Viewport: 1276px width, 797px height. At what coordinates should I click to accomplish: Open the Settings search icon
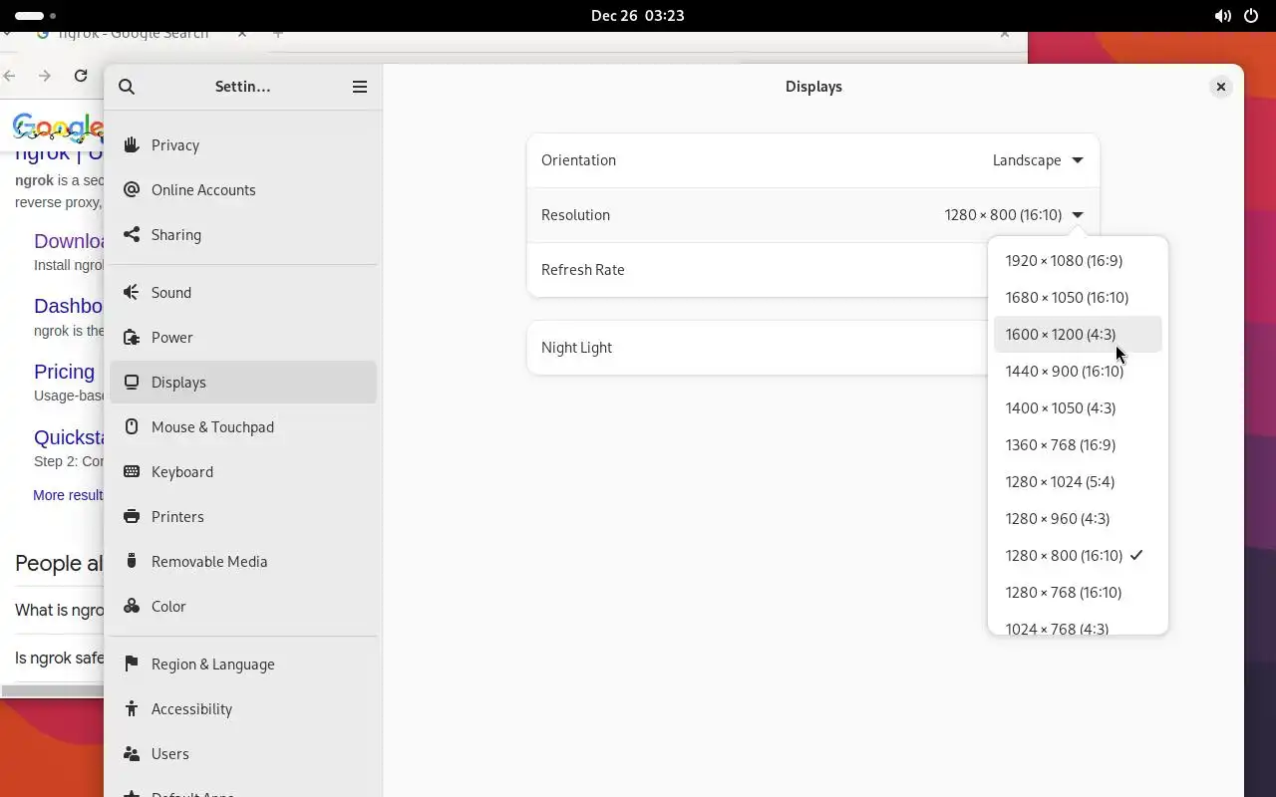(127, 87)
